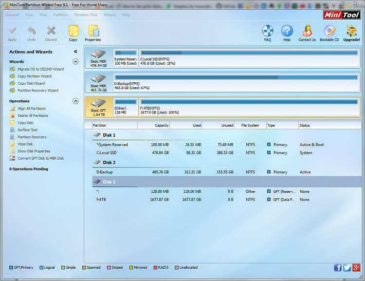Sort by Status column header

click(330, 125)
